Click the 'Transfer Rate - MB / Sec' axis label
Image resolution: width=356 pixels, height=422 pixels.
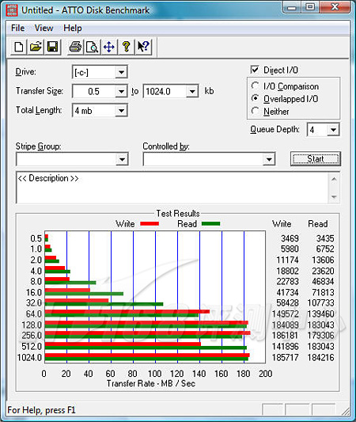[x=151, y=383]
